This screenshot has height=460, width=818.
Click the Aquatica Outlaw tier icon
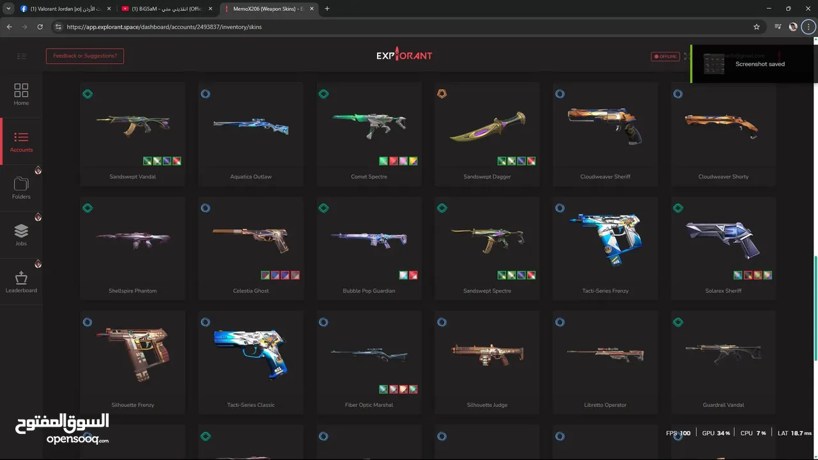(x=205, y=94)
